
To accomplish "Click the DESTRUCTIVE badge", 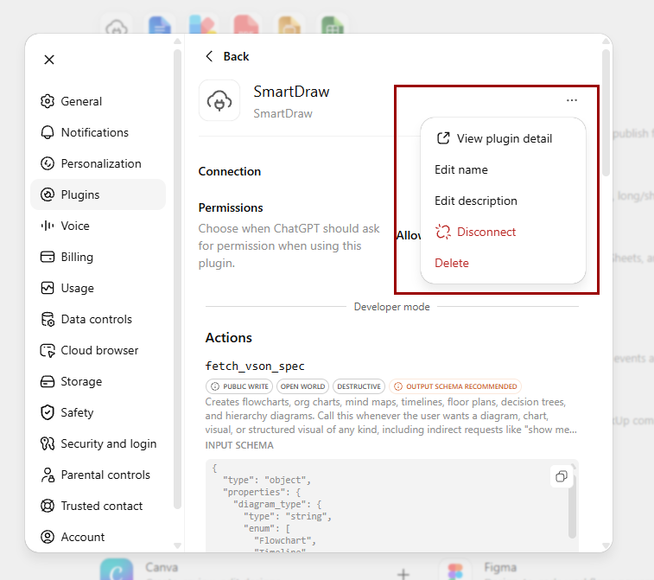I will coord(359,386).
